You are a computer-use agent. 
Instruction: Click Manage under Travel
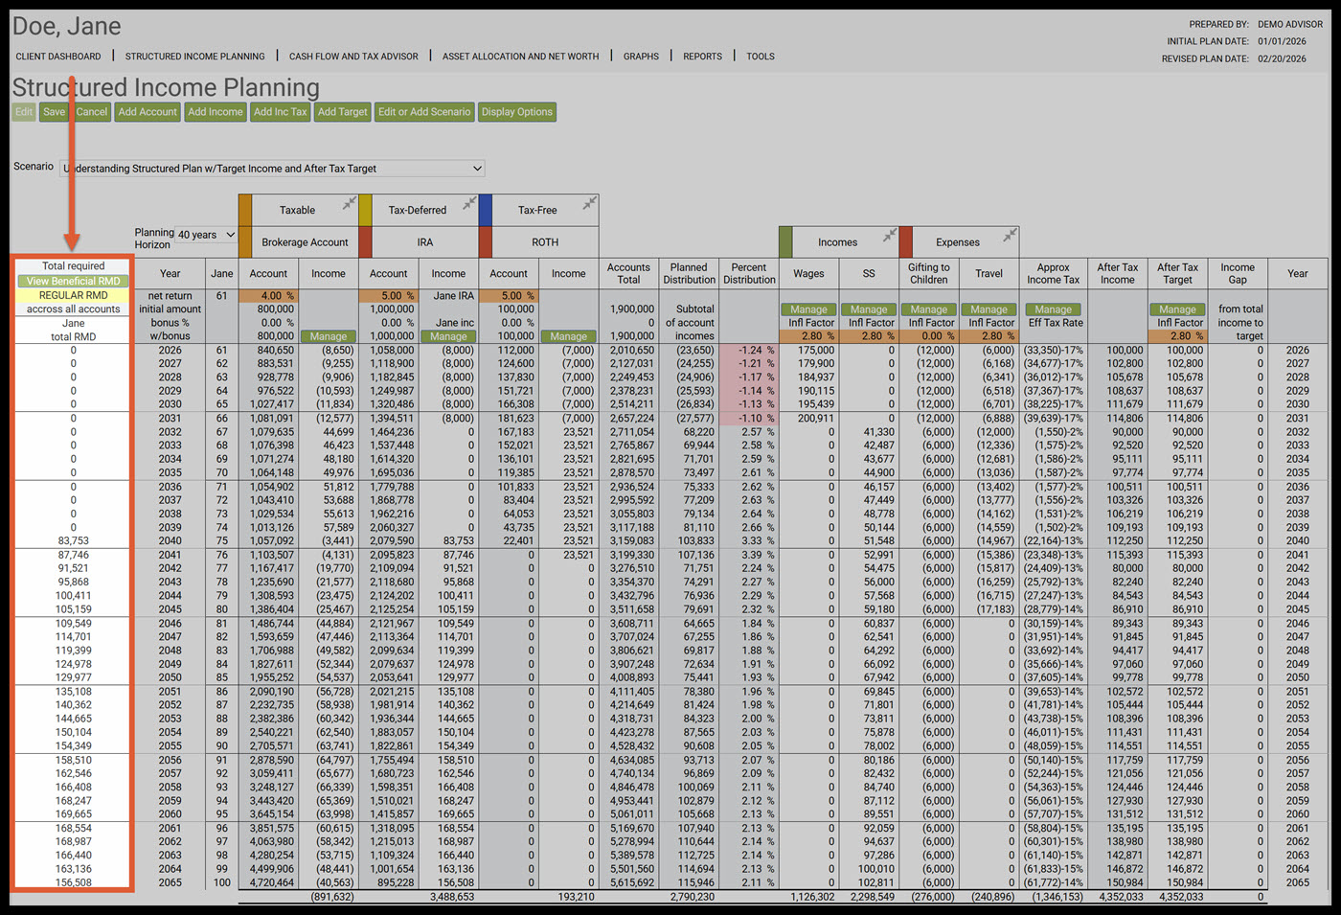tap(989, 309)
